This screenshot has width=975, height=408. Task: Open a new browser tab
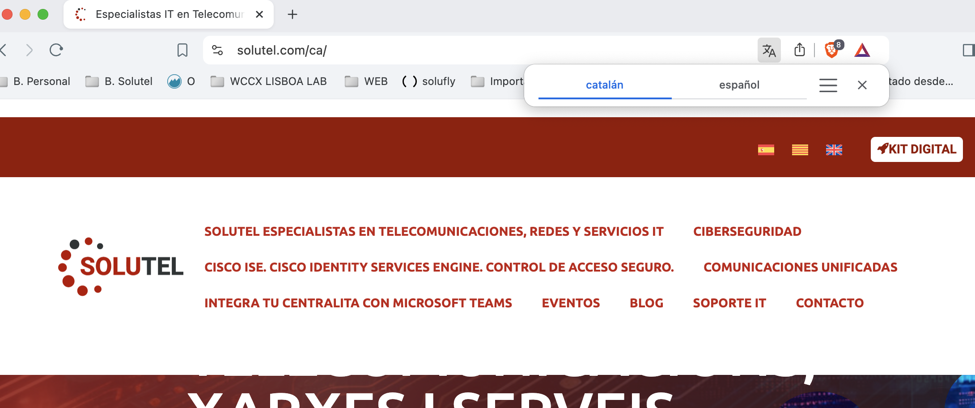coord(292,14)
